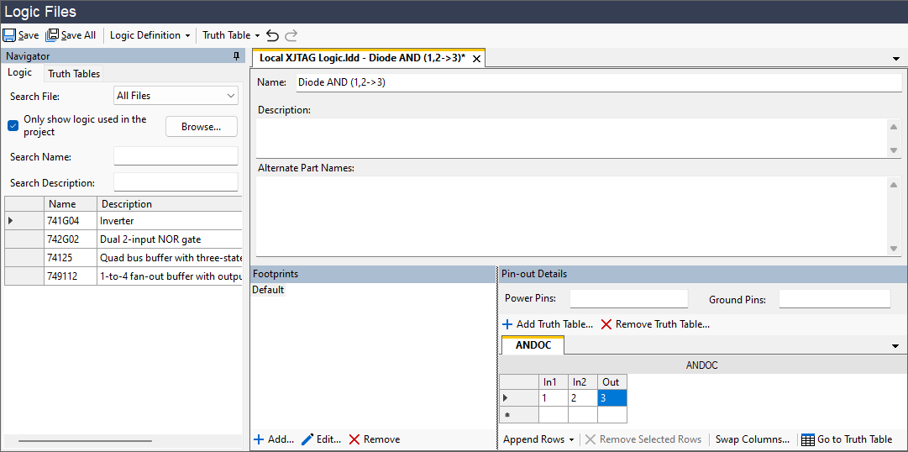The width and height of the screenshot is (908, 452).
Task: Click Add Truth Table plus icon
Action: [506, 324]
